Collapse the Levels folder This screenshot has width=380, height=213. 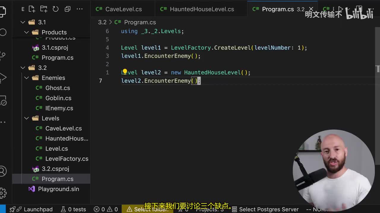point(51,118)
